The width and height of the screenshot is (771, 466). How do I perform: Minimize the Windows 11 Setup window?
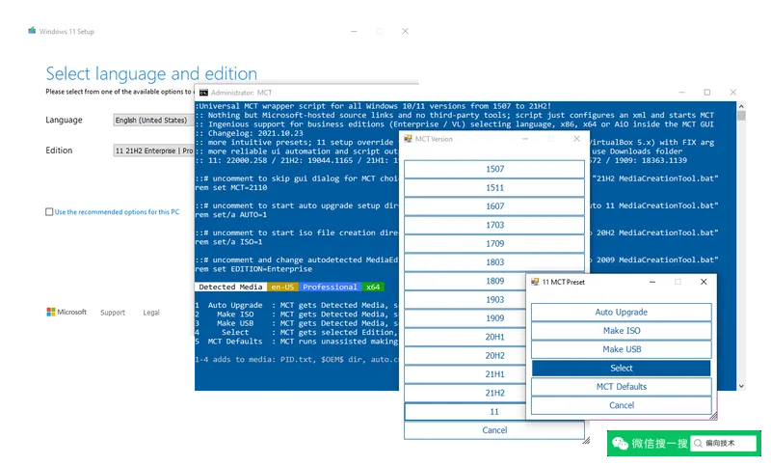point(354,31)
